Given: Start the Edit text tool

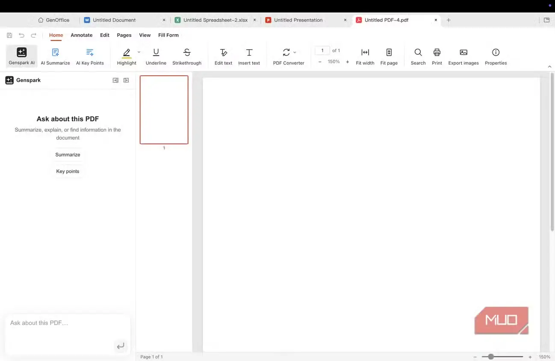Looking at the screenshot, I should point(223,56).
